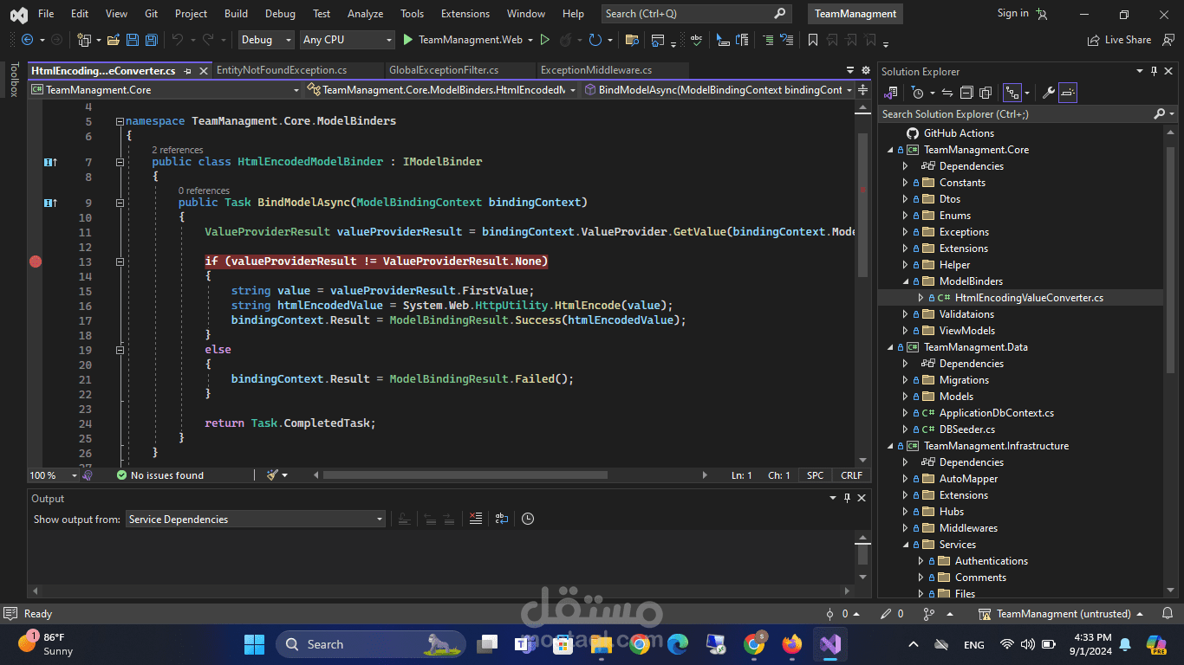This screenshot has height=665, width=1184.
Task: Open the Show output from dropdown
Action: point(255,520)
